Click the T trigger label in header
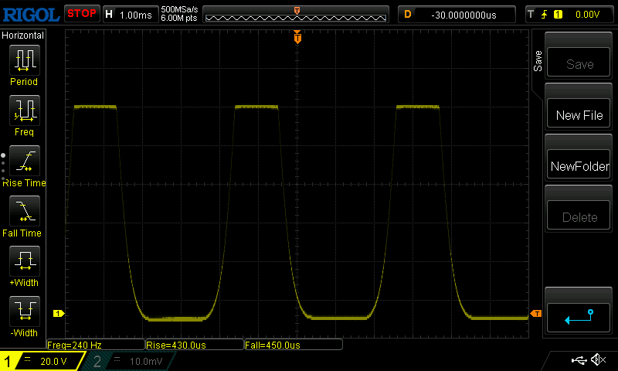 (x=531, y=15)
